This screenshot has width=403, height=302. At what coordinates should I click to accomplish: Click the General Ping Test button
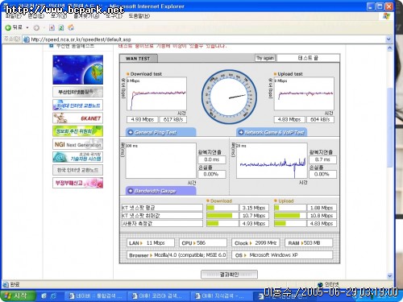click(160, 132)
